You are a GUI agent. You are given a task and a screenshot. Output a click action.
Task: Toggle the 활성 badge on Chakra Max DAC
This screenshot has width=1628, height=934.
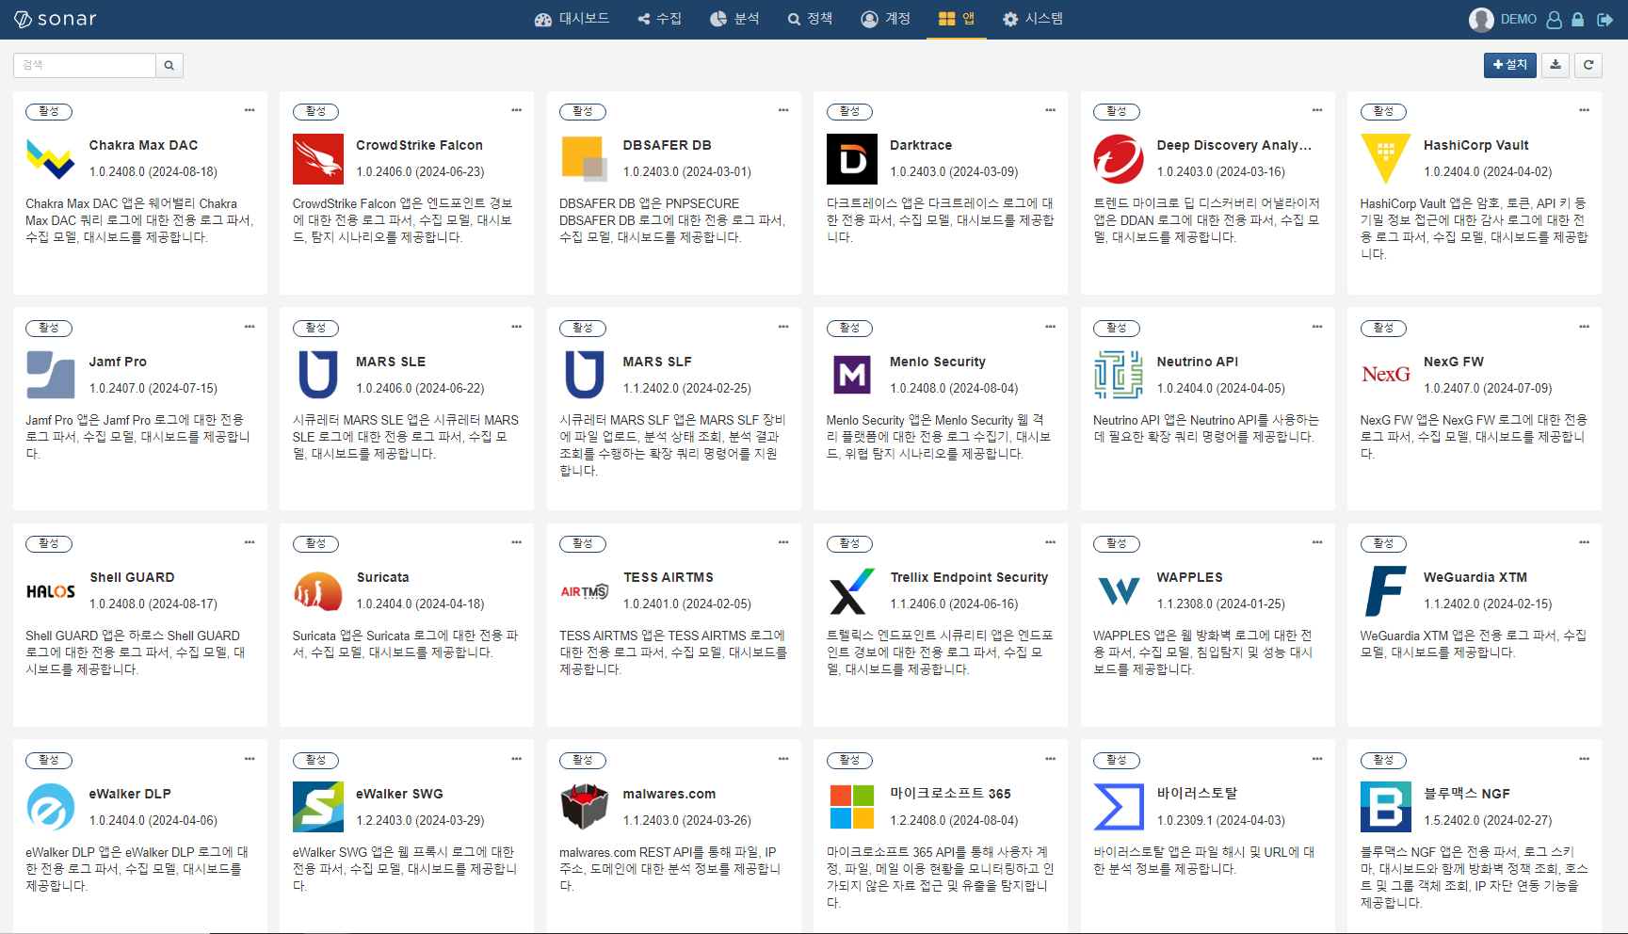pos(49,111)
